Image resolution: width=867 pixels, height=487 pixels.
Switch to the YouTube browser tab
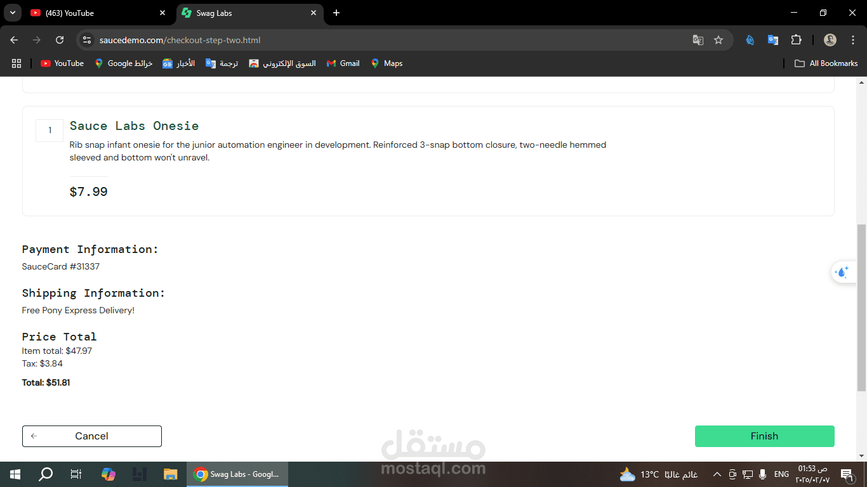98,13
